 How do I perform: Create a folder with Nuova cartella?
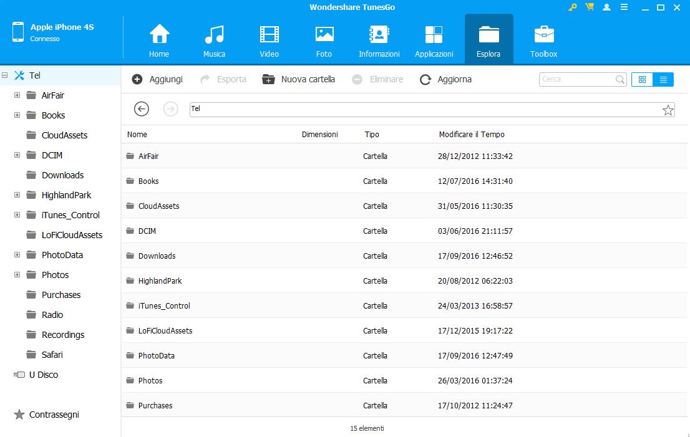299,79
